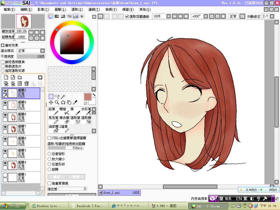Select the move layer tool
The width and height of the screenshot is (280, 210).
51,103
